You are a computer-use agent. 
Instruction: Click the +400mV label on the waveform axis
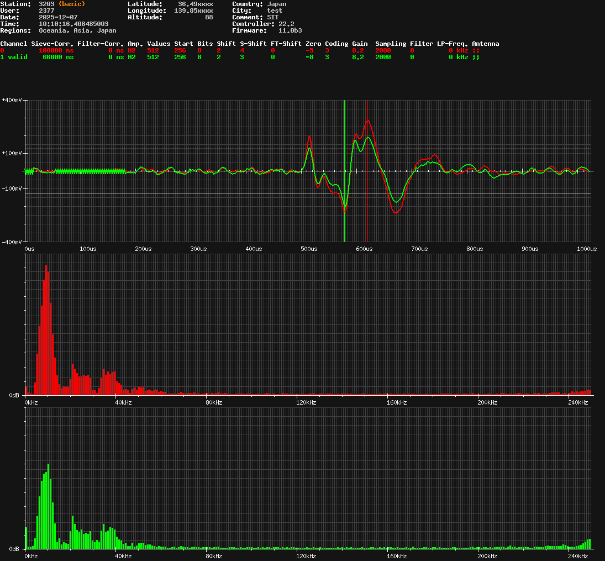point(12,100)
